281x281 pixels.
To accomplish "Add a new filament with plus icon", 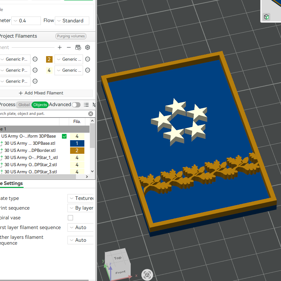I will (60, 47).
